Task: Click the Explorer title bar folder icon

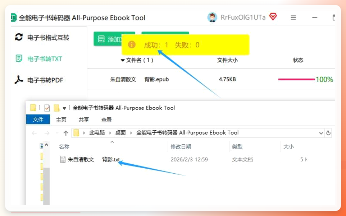Action: [x=33, y=108]
